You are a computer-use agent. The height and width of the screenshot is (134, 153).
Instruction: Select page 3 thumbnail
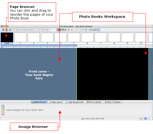47,37
